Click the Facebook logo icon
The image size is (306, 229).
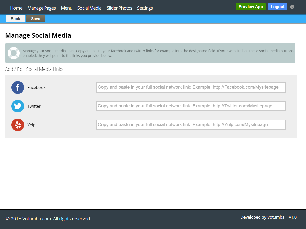click(x=18, y=87)
